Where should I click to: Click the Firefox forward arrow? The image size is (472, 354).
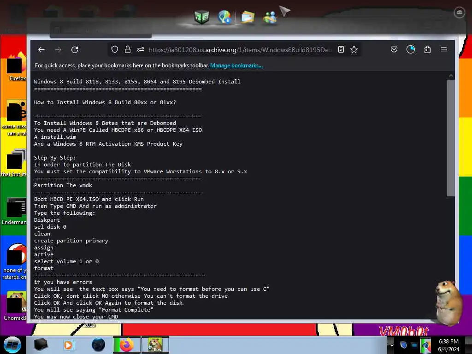(x=58, y=50)
